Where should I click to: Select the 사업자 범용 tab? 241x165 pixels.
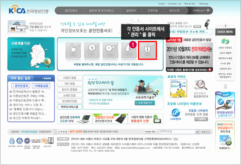click(x=69, y=78)
